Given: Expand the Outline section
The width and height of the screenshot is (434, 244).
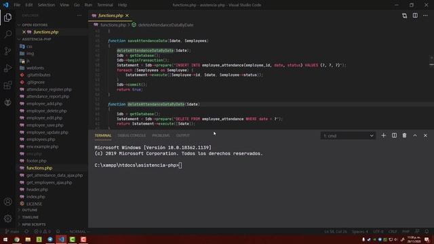Looking at the screenshot, I should [x=29, y=210].
